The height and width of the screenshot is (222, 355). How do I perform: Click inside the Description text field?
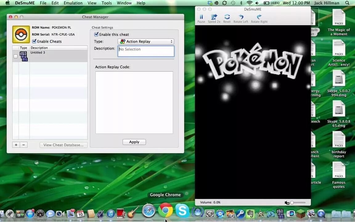[146, 51]
